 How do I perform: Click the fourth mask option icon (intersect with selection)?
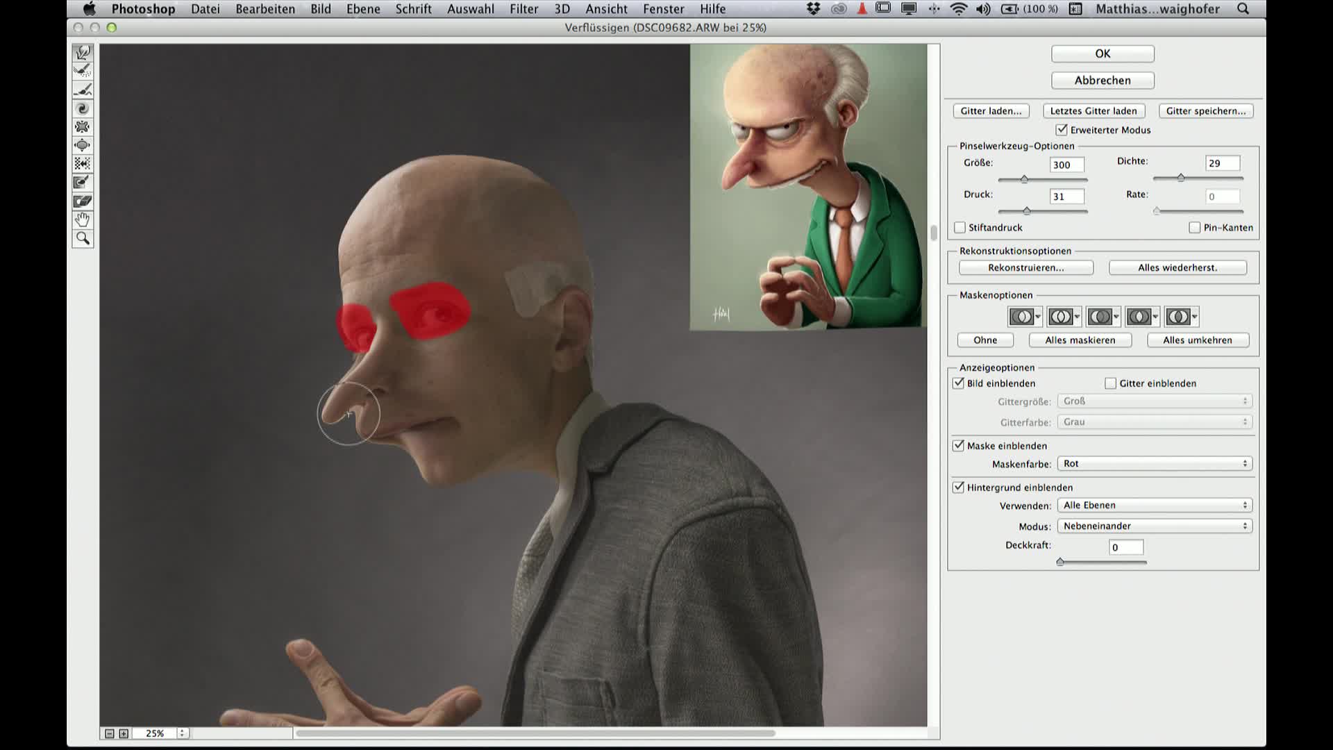click(1139, 317)
